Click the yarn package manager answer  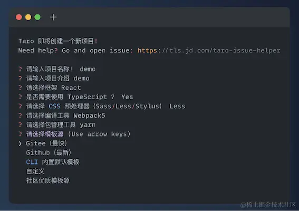point(88,125)
